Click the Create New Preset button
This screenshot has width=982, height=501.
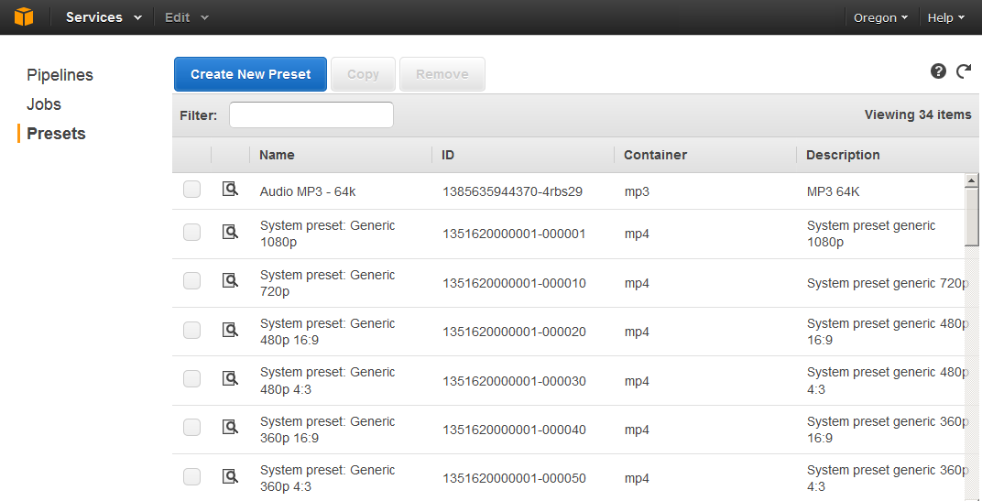coord(250,74)
